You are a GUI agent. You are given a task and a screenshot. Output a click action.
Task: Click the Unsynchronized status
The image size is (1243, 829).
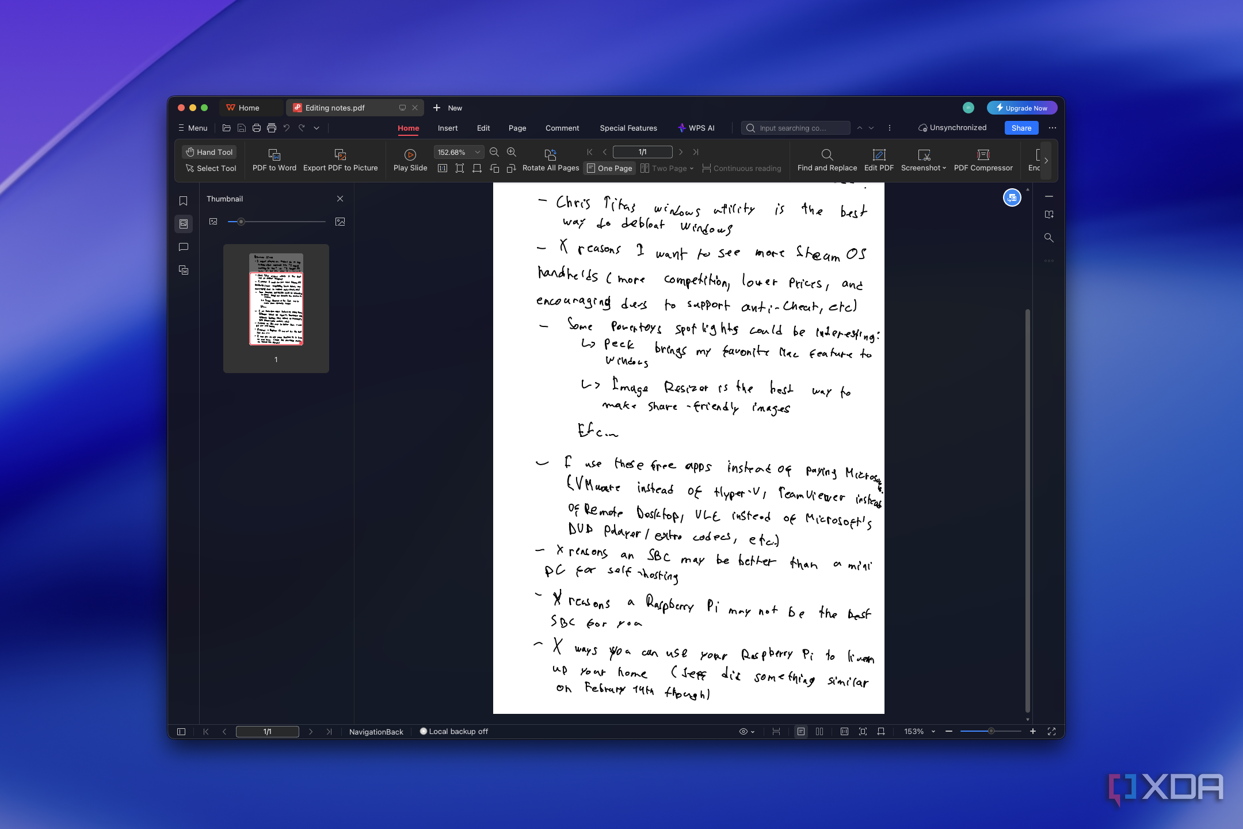pyautogui.click(x=952, y=128)
